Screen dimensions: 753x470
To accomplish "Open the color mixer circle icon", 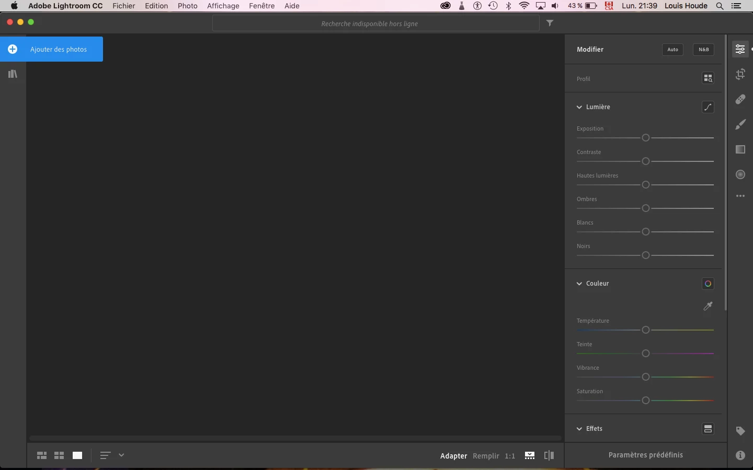I will pos(708,284).
